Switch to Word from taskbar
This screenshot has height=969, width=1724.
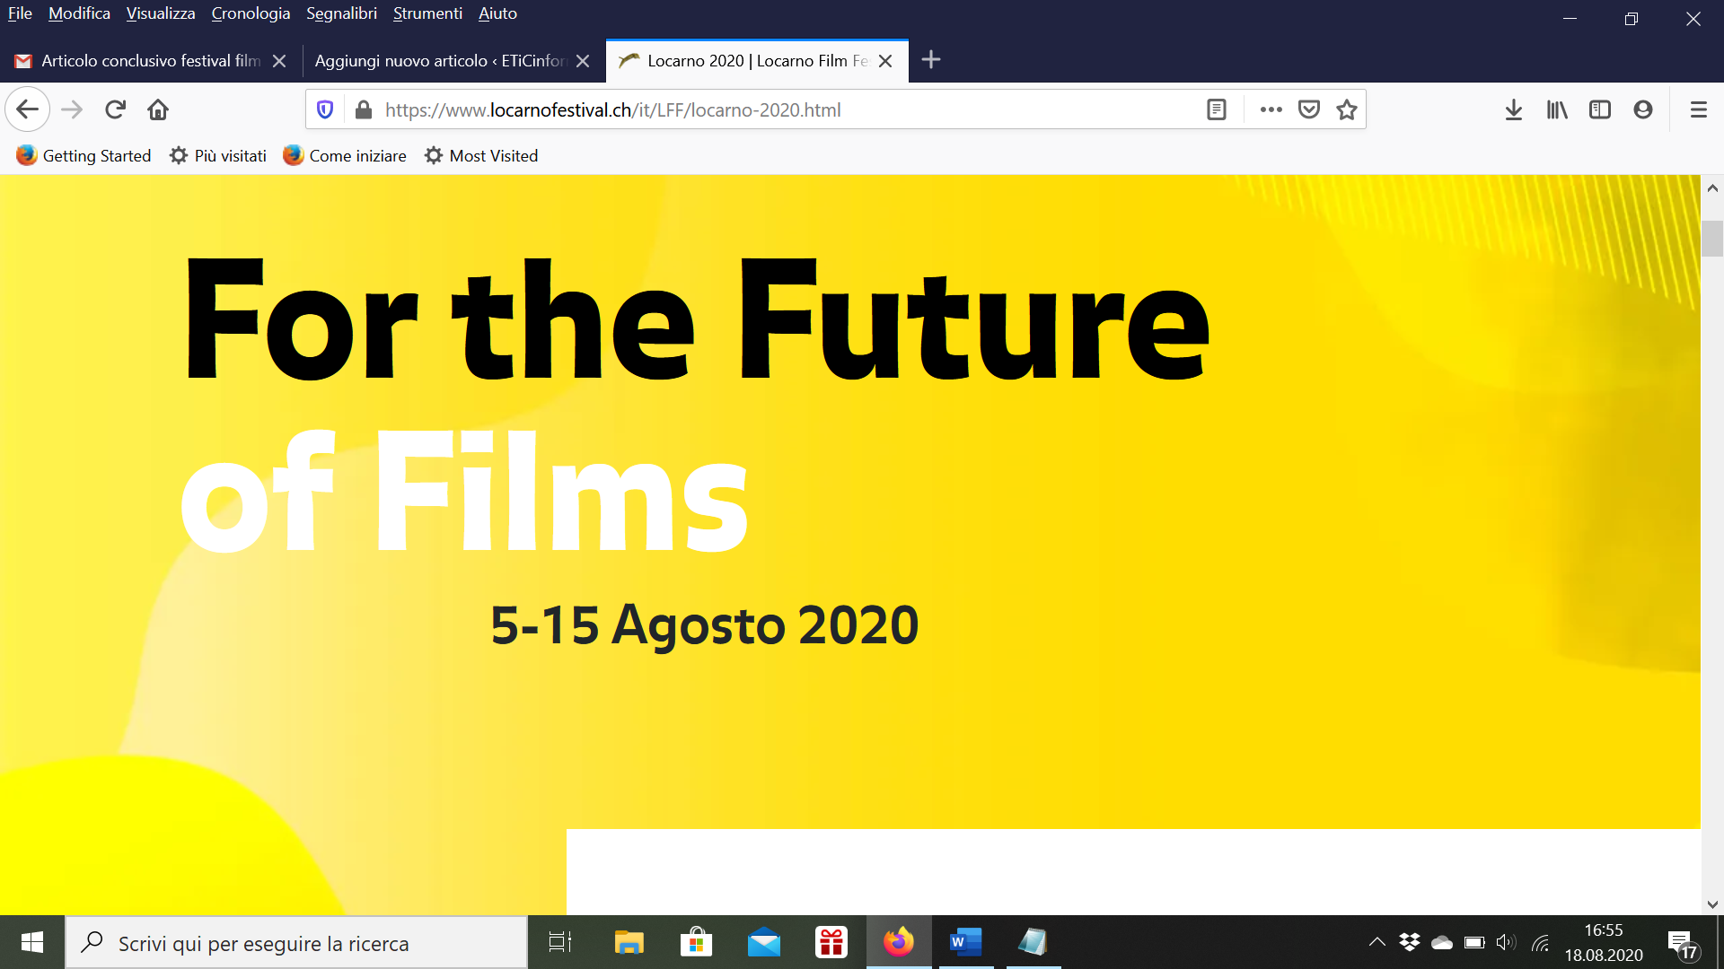[x=966, y=942]
